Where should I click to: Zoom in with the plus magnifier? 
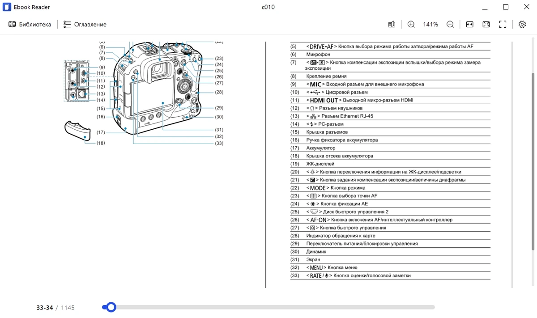(x=411, y=25)
